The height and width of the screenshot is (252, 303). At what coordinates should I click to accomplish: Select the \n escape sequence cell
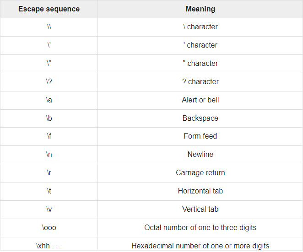[49, 155]
